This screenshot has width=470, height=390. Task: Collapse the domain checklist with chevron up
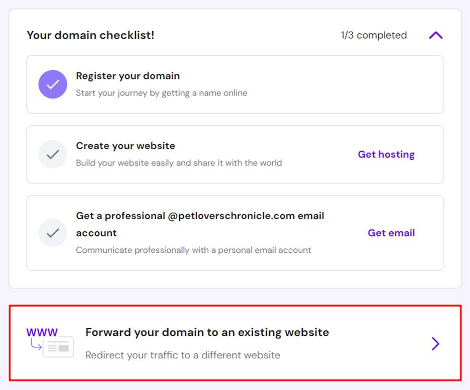pyautogui.click(x=435, y=35)
